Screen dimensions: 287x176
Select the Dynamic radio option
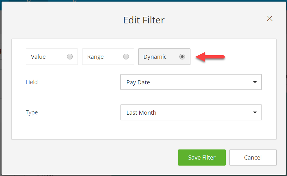(x=164, y=57)
